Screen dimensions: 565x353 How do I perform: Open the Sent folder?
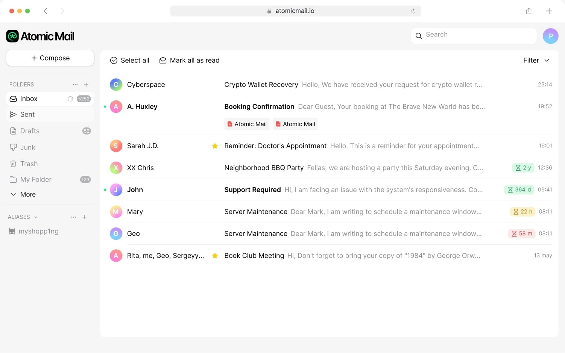pos(50,114)
